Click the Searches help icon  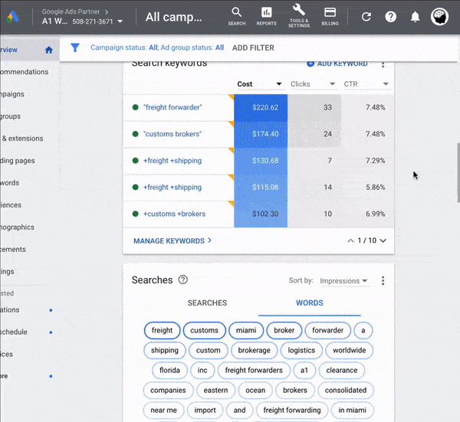(182, 280)
